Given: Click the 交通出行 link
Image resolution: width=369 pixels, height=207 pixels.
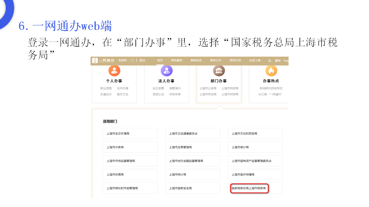Looking at the screenshot, I should [106, 94].
